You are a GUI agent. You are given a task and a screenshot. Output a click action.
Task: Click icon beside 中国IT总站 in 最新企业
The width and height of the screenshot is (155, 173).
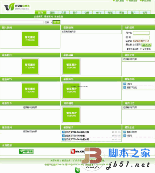point(125,132)
